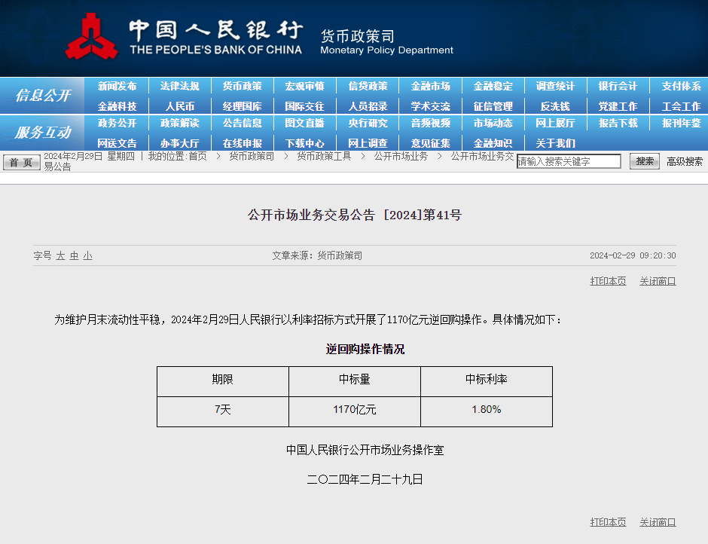Set font size to 中
This screenshot has height=544, width=708.
[74, 256]
